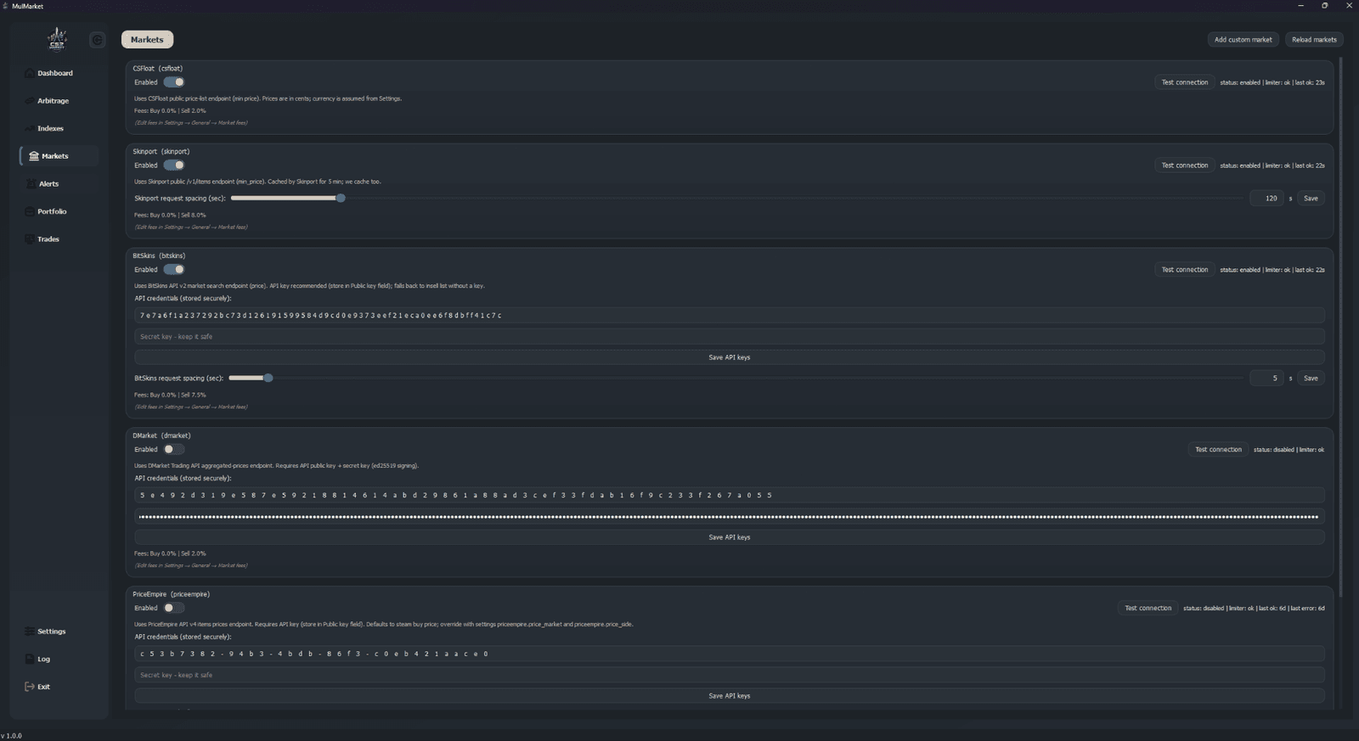
Task: Click the DMarket masked secret key field
Action: [730, 517]
